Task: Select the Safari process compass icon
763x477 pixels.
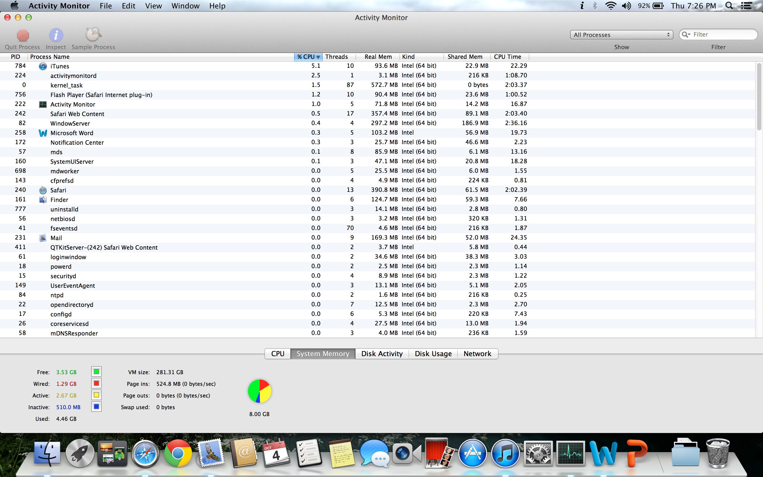Action: (43, 190)
